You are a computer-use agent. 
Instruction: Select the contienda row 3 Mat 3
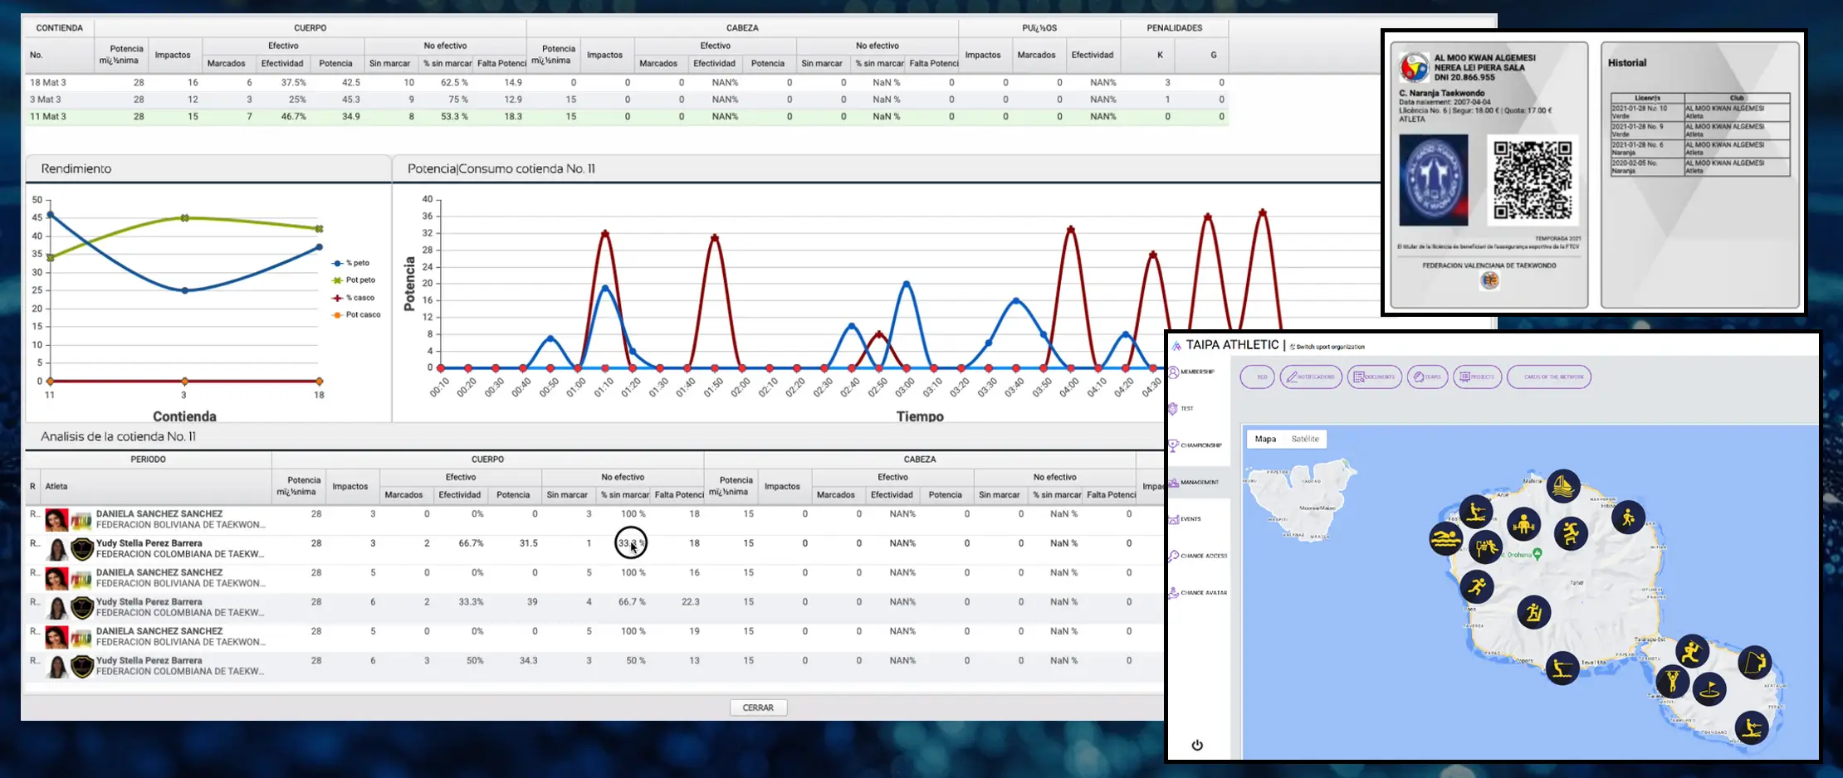pyautogui.click(x=627, y=100)
